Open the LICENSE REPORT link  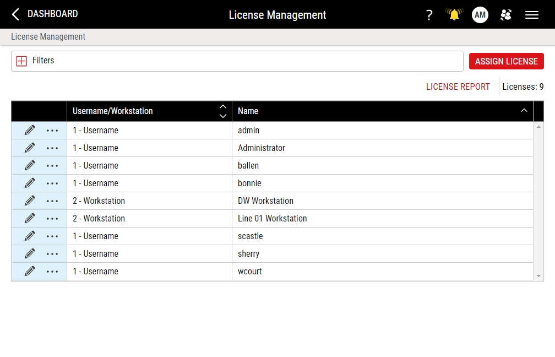click(x=458, y=87)
